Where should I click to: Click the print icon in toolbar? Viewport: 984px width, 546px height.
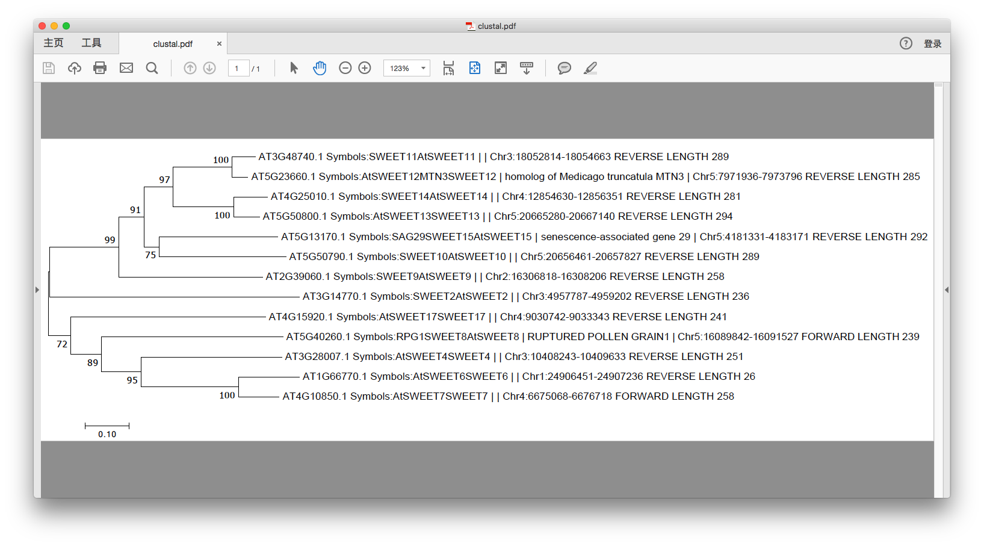click(100, 68)
